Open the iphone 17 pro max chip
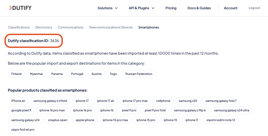268x136 pixels. 135,101
